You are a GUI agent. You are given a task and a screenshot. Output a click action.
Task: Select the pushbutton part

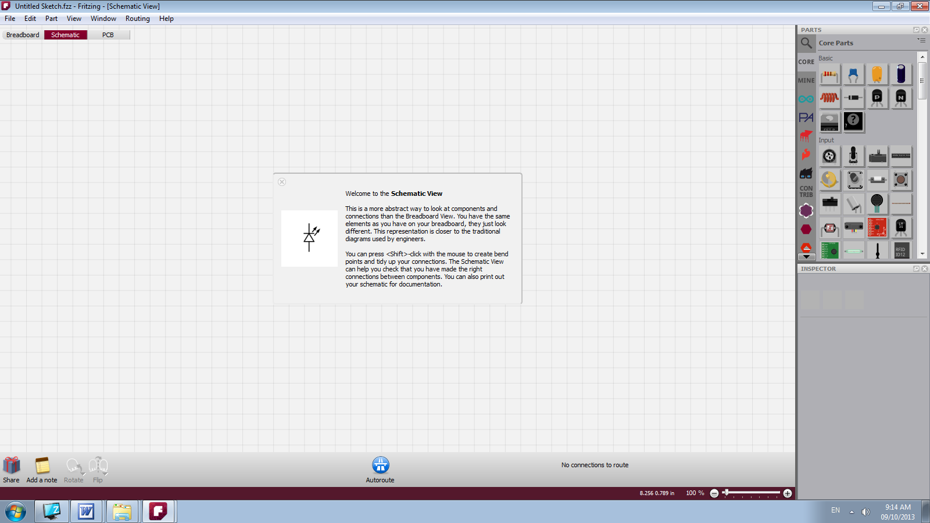click(901, 180)
